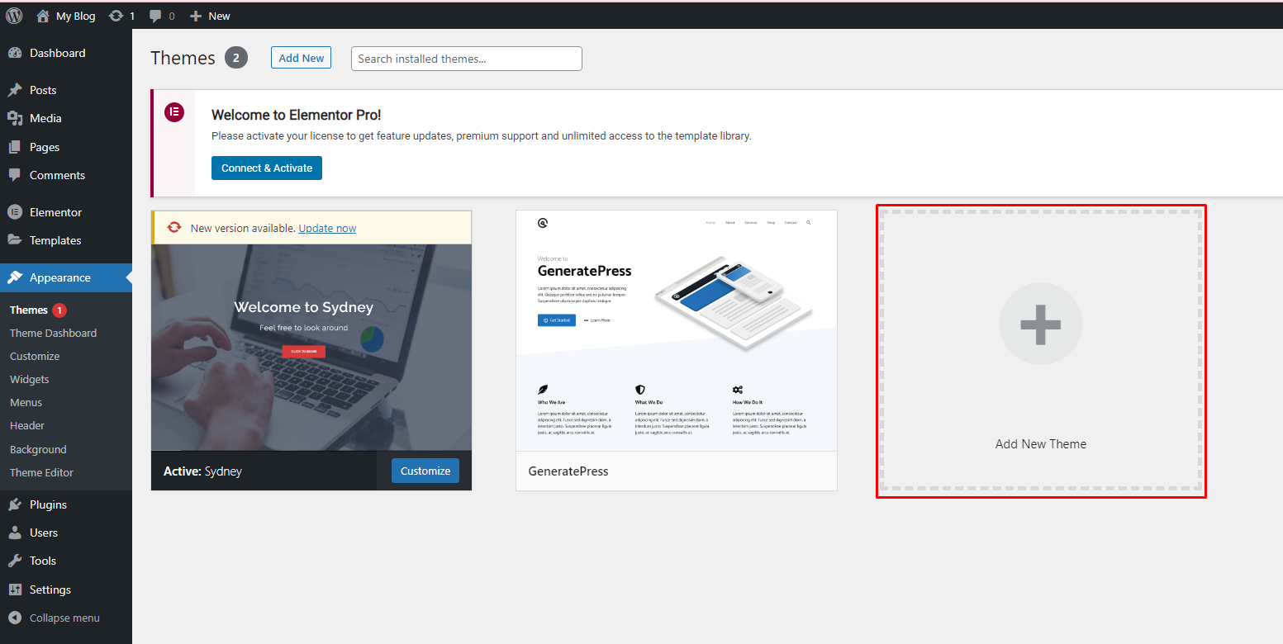The width and height of the screenshot is (1283, 644).
Task: Click the red update icon on Sydney theme
Action: [x=174, y=228]
